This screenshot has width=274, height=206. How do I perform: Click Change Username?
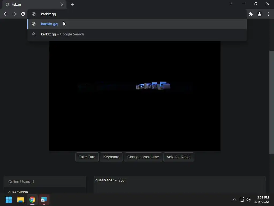click(x=143, y=157)
